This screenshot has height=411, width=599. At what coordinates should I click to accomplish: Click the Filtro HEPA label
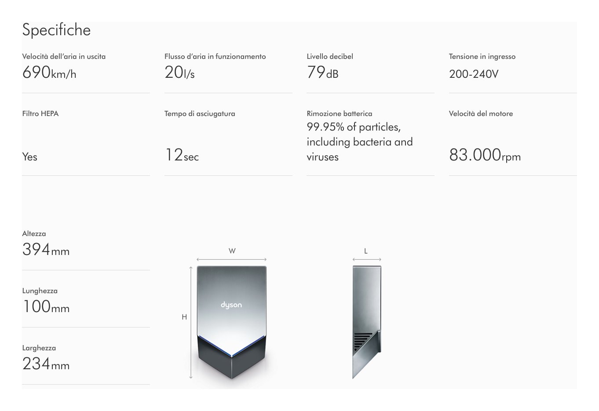[x=40, y=113]
